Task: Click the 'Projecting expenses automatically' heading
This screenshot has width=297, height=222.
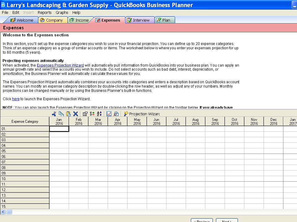Action: [x=33, y=61]
